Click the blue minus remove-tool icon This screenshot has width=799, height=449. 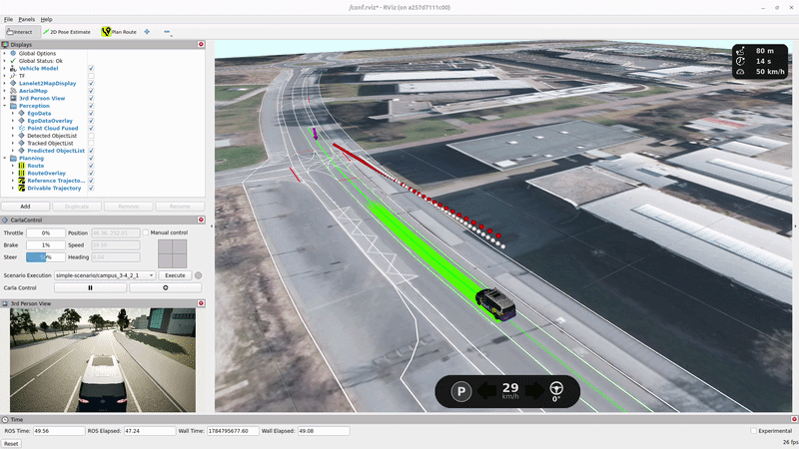pos(167,32)
